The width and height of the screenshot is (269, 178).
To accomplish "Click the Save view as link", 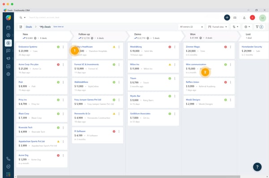I will coord(58,26).
